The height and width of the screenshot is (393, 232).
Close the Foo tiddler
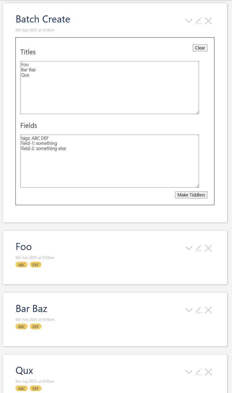tap(208, 248)
